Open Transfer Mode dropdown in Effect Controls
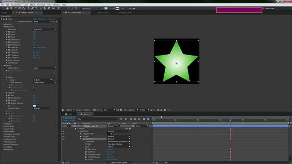The width and height of the screenshot is (292, 164). pos(42,108)
